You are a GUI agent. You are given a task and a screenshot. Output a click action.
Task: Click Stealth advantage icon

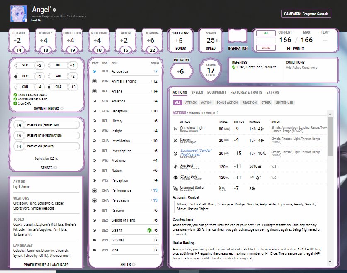click(149, 230)
